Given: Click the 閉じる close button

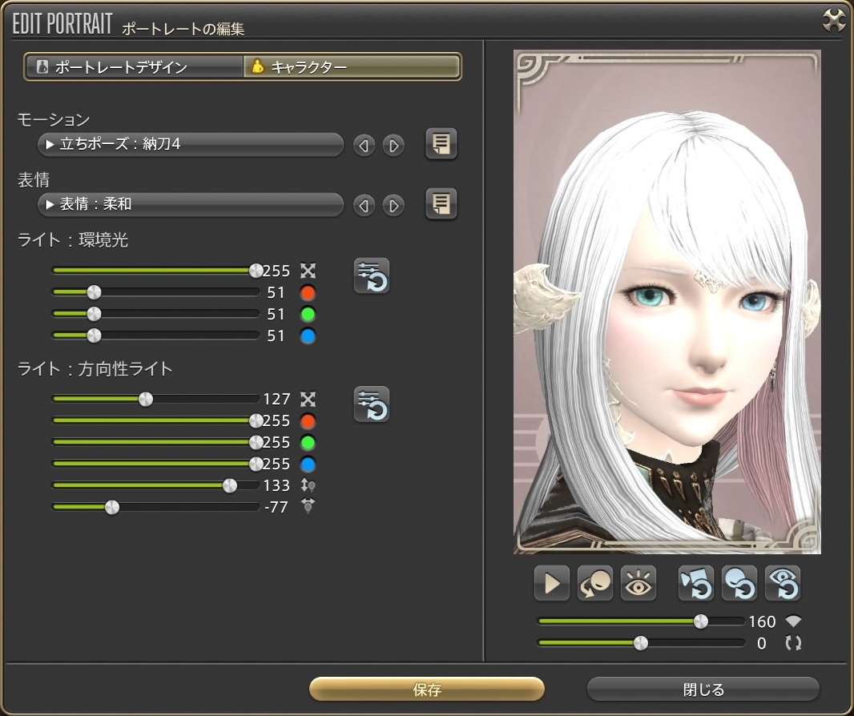Looking at the screenshot, I should coord(703,690).
